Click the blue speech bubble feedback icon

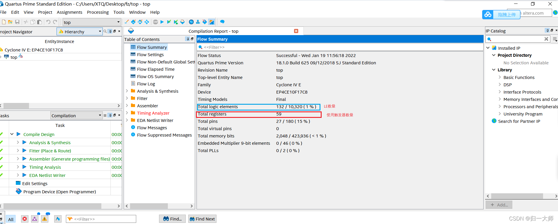[222, 22]
